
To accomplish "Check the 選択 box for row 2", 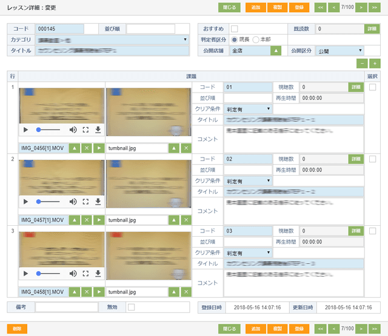I will click(372, 159).
